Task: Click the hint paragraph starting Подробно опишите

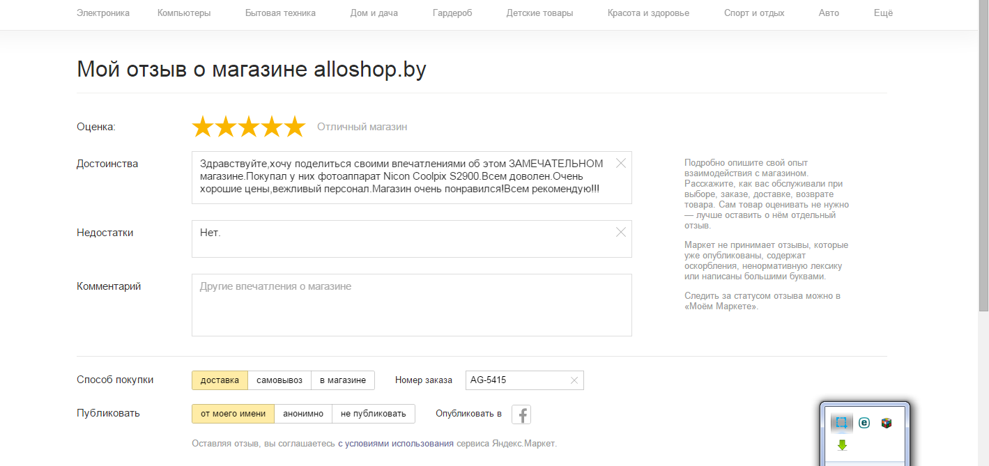Action: 767,194
